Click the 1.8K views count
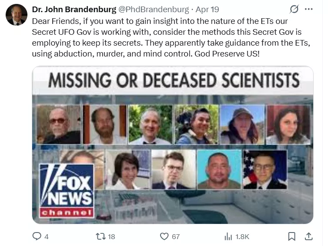 pyautogui.click(x=242, y=236)
